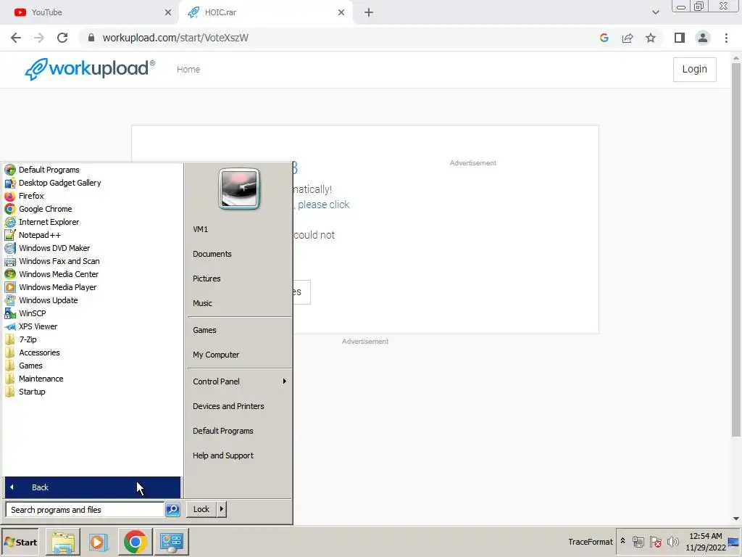Click the Lock button
Viewport: 742px width, 557px height.
coord(201,509)
